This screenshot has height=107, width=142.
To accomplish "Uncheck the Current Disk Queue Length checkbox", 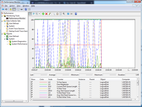I will coord(32,86).
